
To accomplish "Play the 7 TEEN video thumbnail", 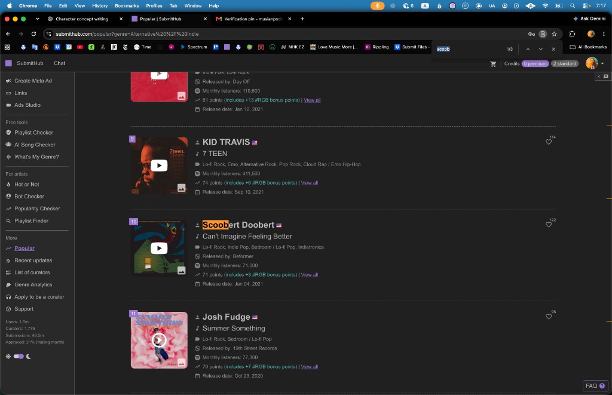I will click(x=159, y=166).
